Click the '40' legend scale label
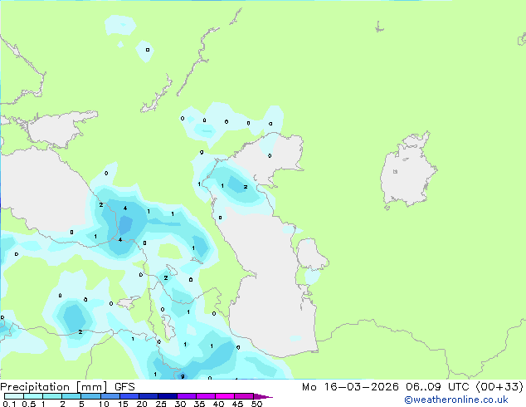Viewport: 526px width, 407px height. coord(218,404)
